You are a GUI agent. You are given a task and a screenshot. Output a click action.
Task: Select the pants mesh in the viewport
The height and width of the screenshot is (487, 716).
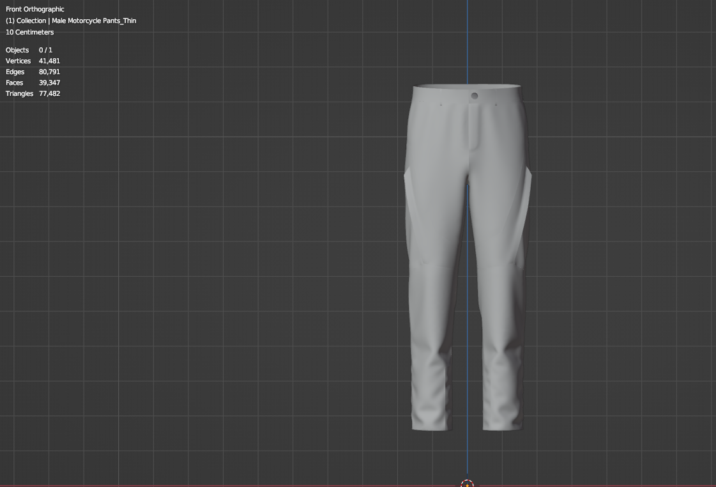coord(438,219)
